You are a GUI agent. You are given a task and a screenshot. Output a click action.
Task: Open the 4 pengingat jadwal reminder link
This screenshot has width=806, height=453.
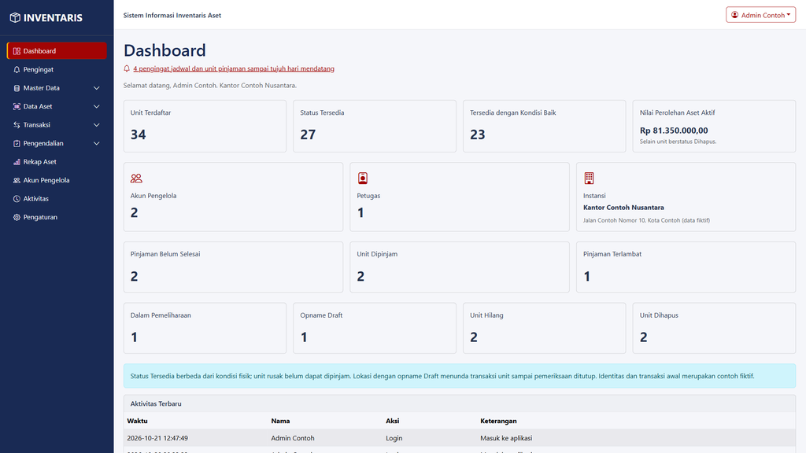click(x=234, y=68)
